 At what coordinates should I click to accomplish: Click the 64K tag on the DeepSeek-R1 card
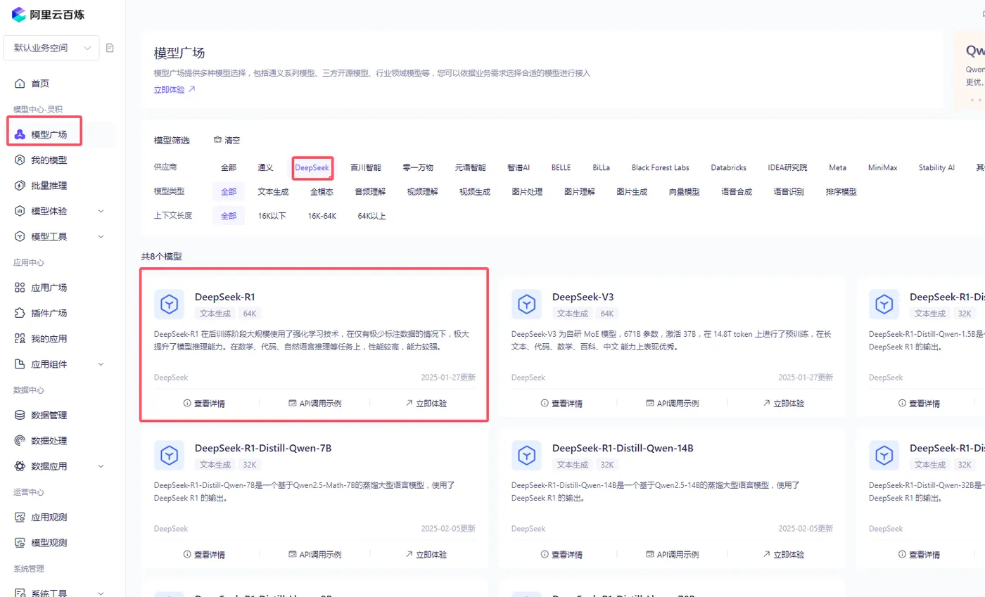coord(250,314)
